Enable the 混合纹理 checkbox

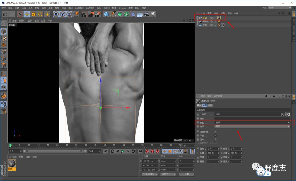coord(215,132)
